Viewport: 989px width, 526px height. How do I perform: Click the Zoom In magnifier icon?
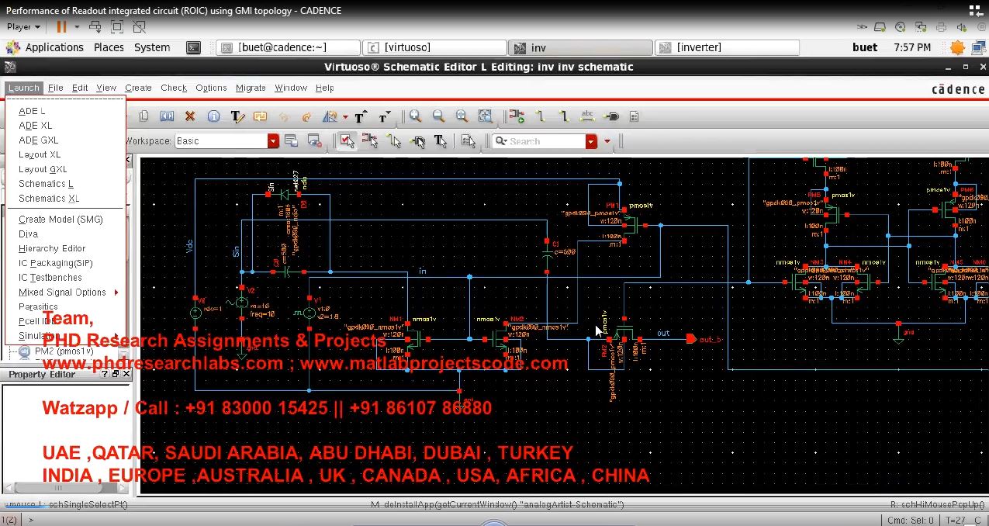[x=415, y=116]
